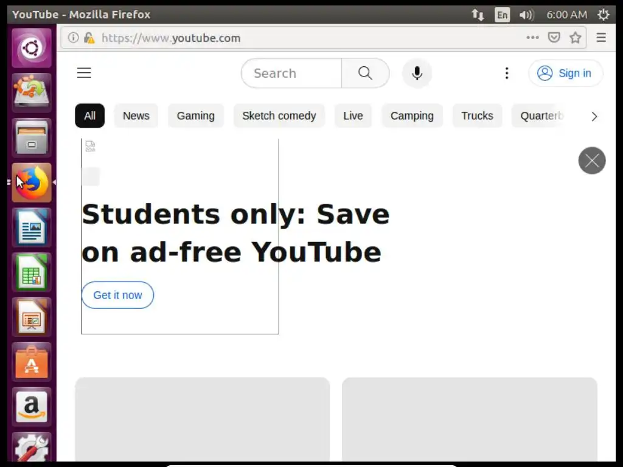The image size is (623, 467).
Task: Select the News filter chip
Action: (136, 116)
